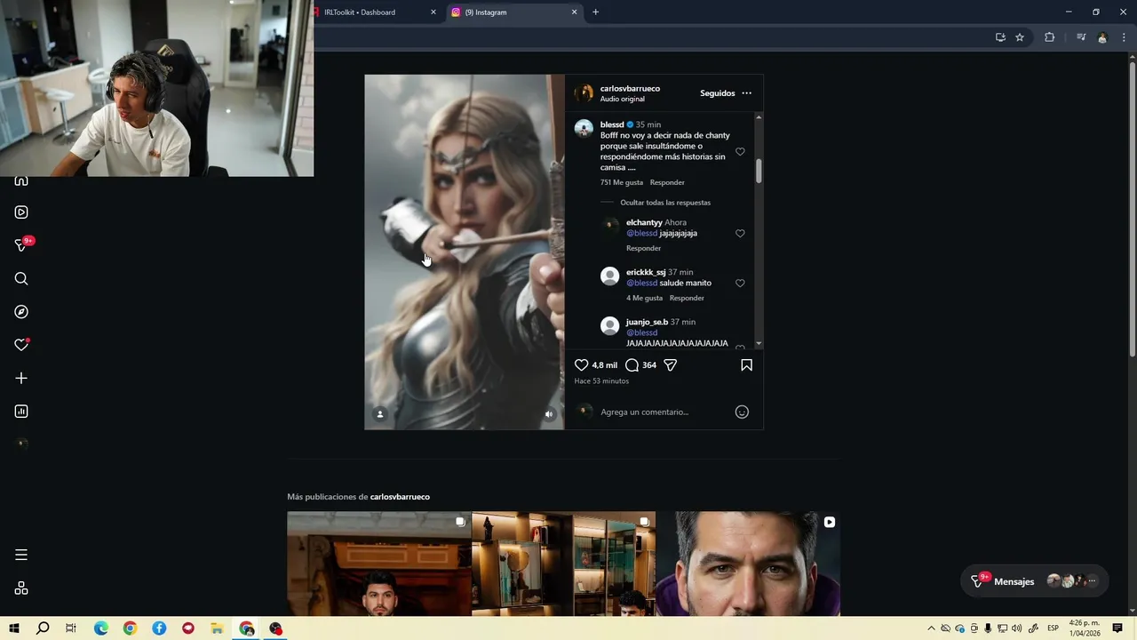Share the post with the send icon
Viewport: 1137px width, 640px height.
pyautogui.click(x=671, y=365)
